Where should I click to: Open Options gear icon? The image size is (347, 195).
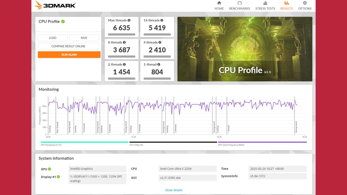[305, 3]
